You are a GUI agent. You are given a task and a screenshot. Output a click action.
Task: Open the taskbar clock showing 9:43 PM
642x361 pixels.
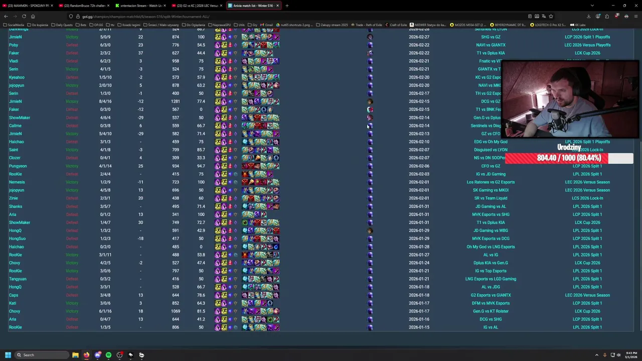tap(631, 355)
